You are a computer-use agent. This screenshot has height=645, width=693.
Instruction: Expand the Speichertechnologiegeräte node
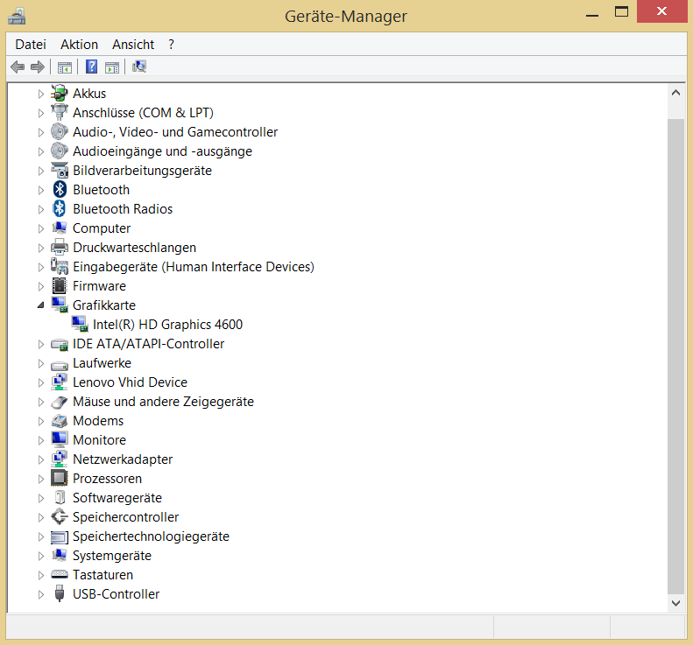pos(41,536)
